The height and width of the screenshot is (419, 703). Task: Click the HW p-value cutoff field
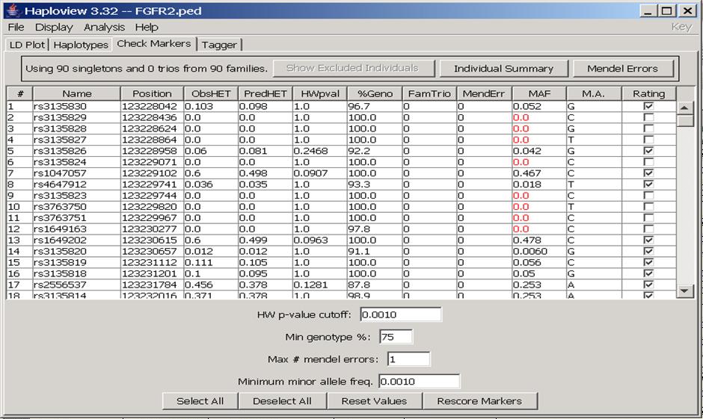400,314
